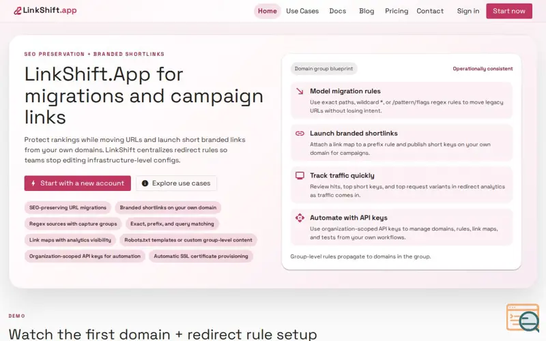Visit the Blog nav link
The width and height of the screenshot is (546, 341).
pyautogui.click(x=367, y=11)
